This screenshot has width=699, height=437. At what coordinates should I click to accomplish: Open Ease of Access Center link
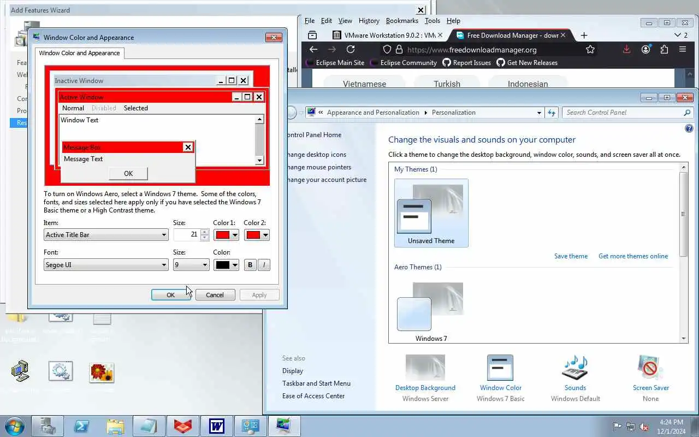pos(313,396)
